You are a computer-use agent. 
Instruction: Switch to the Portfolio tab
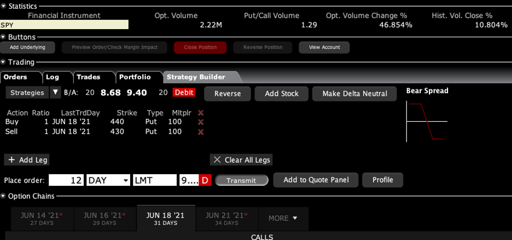coord(138,77)
